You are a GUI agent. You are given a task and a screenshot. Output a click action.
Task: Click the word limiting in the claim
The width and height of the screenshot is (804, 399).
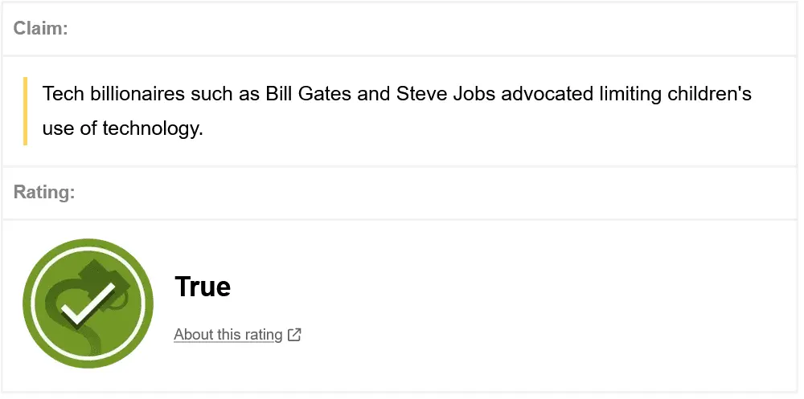tap(630, 94)
